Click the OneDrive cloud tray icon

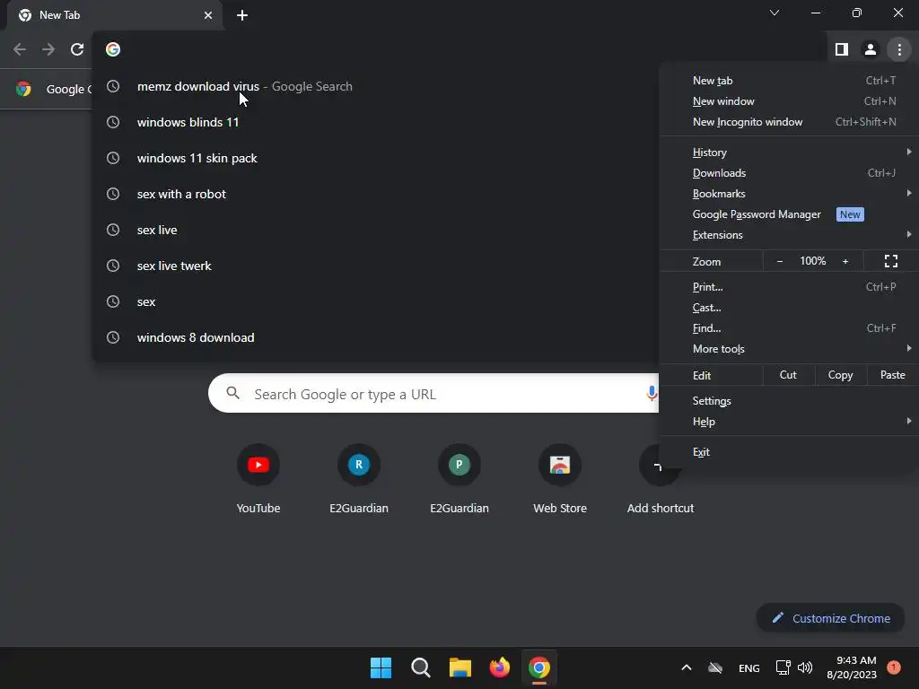(x=715, y=667)
